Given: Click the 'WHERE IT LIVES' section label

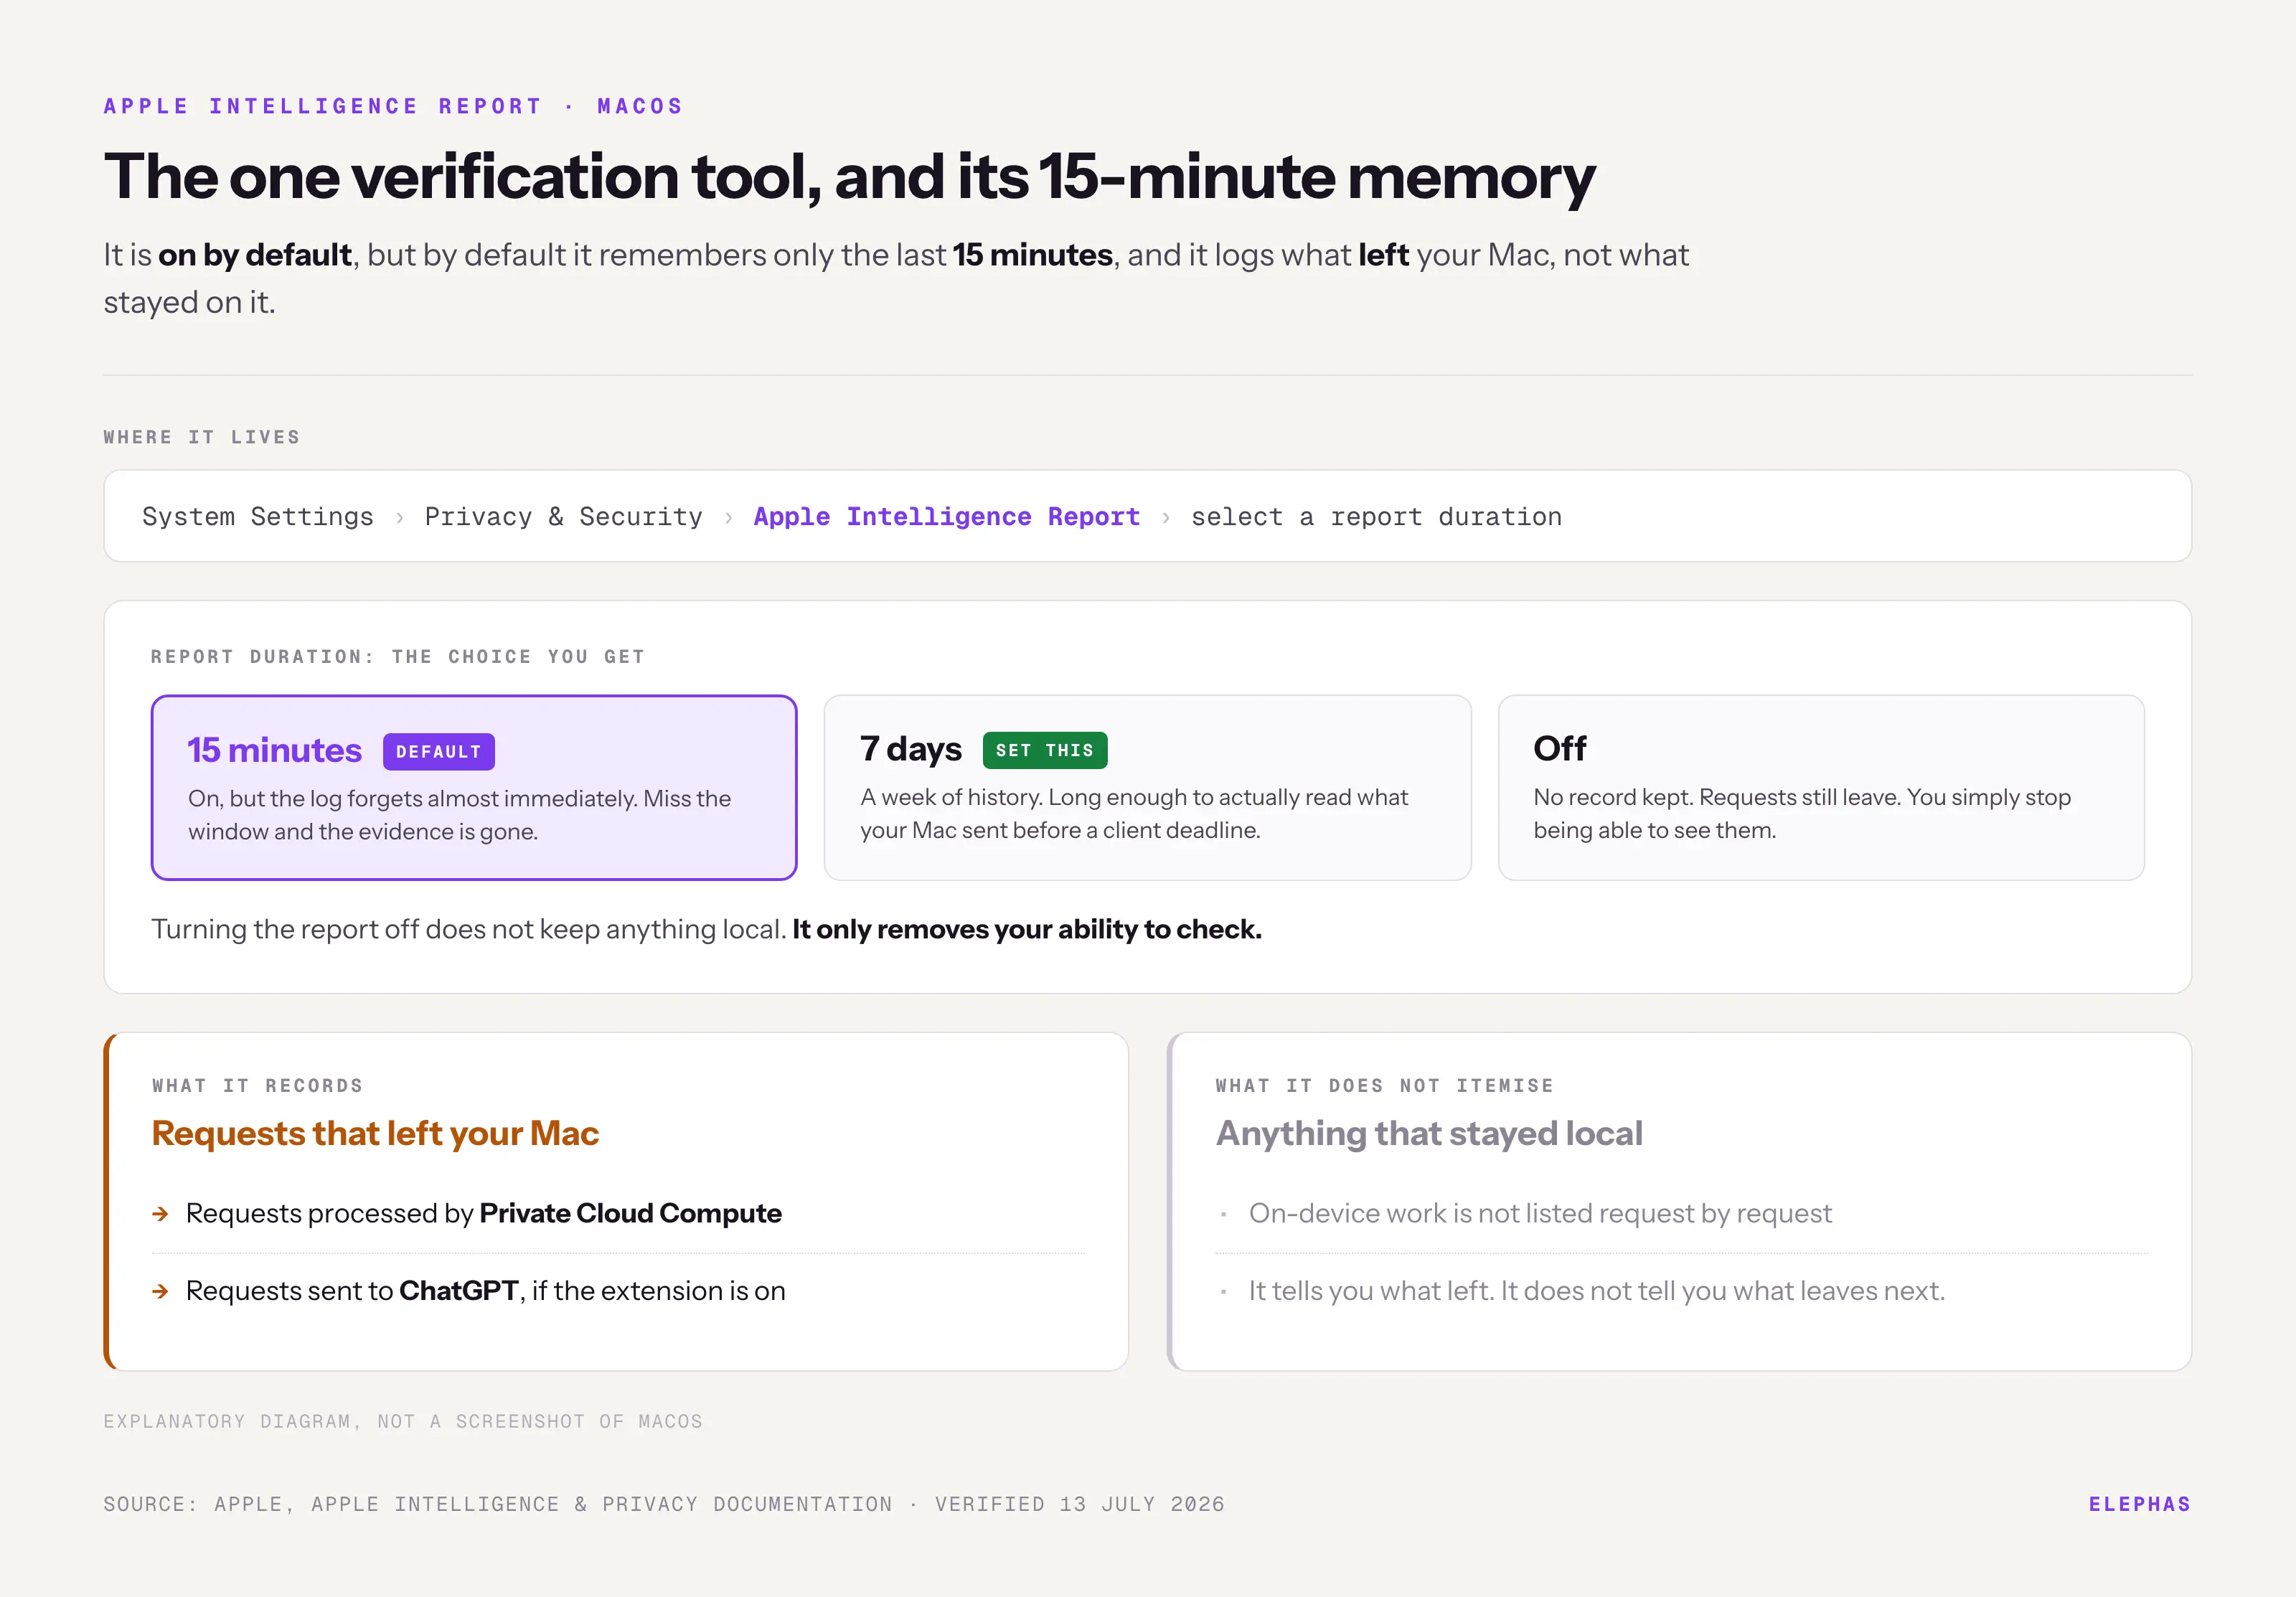Looking at the screenshot, I should 202,437.
